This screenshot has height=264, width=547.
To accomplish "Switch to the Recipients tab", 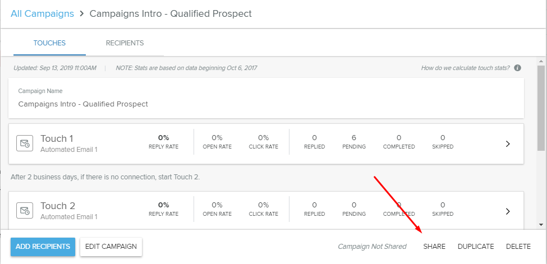I will [x=125, y=43].
